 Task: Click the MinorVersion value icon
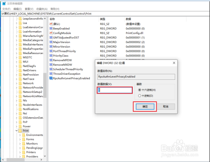pos(51,46)
